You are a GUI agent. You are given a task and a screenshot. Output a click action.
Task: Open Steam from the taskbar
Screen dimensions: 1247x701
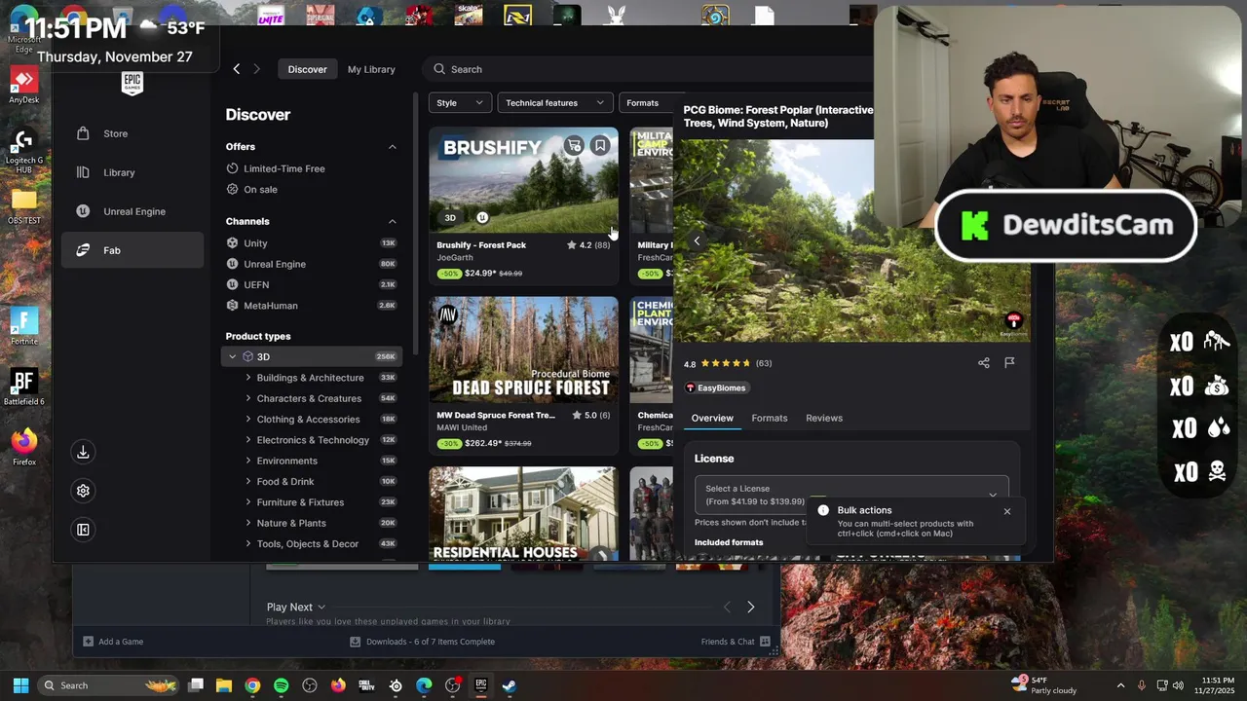point(509,685)
